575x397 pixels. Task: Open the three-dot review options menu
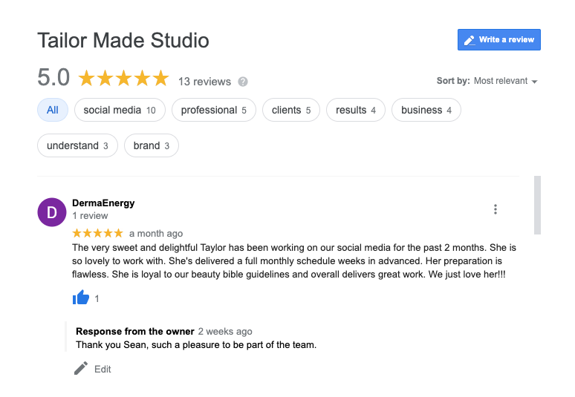[x=496, y=209]
